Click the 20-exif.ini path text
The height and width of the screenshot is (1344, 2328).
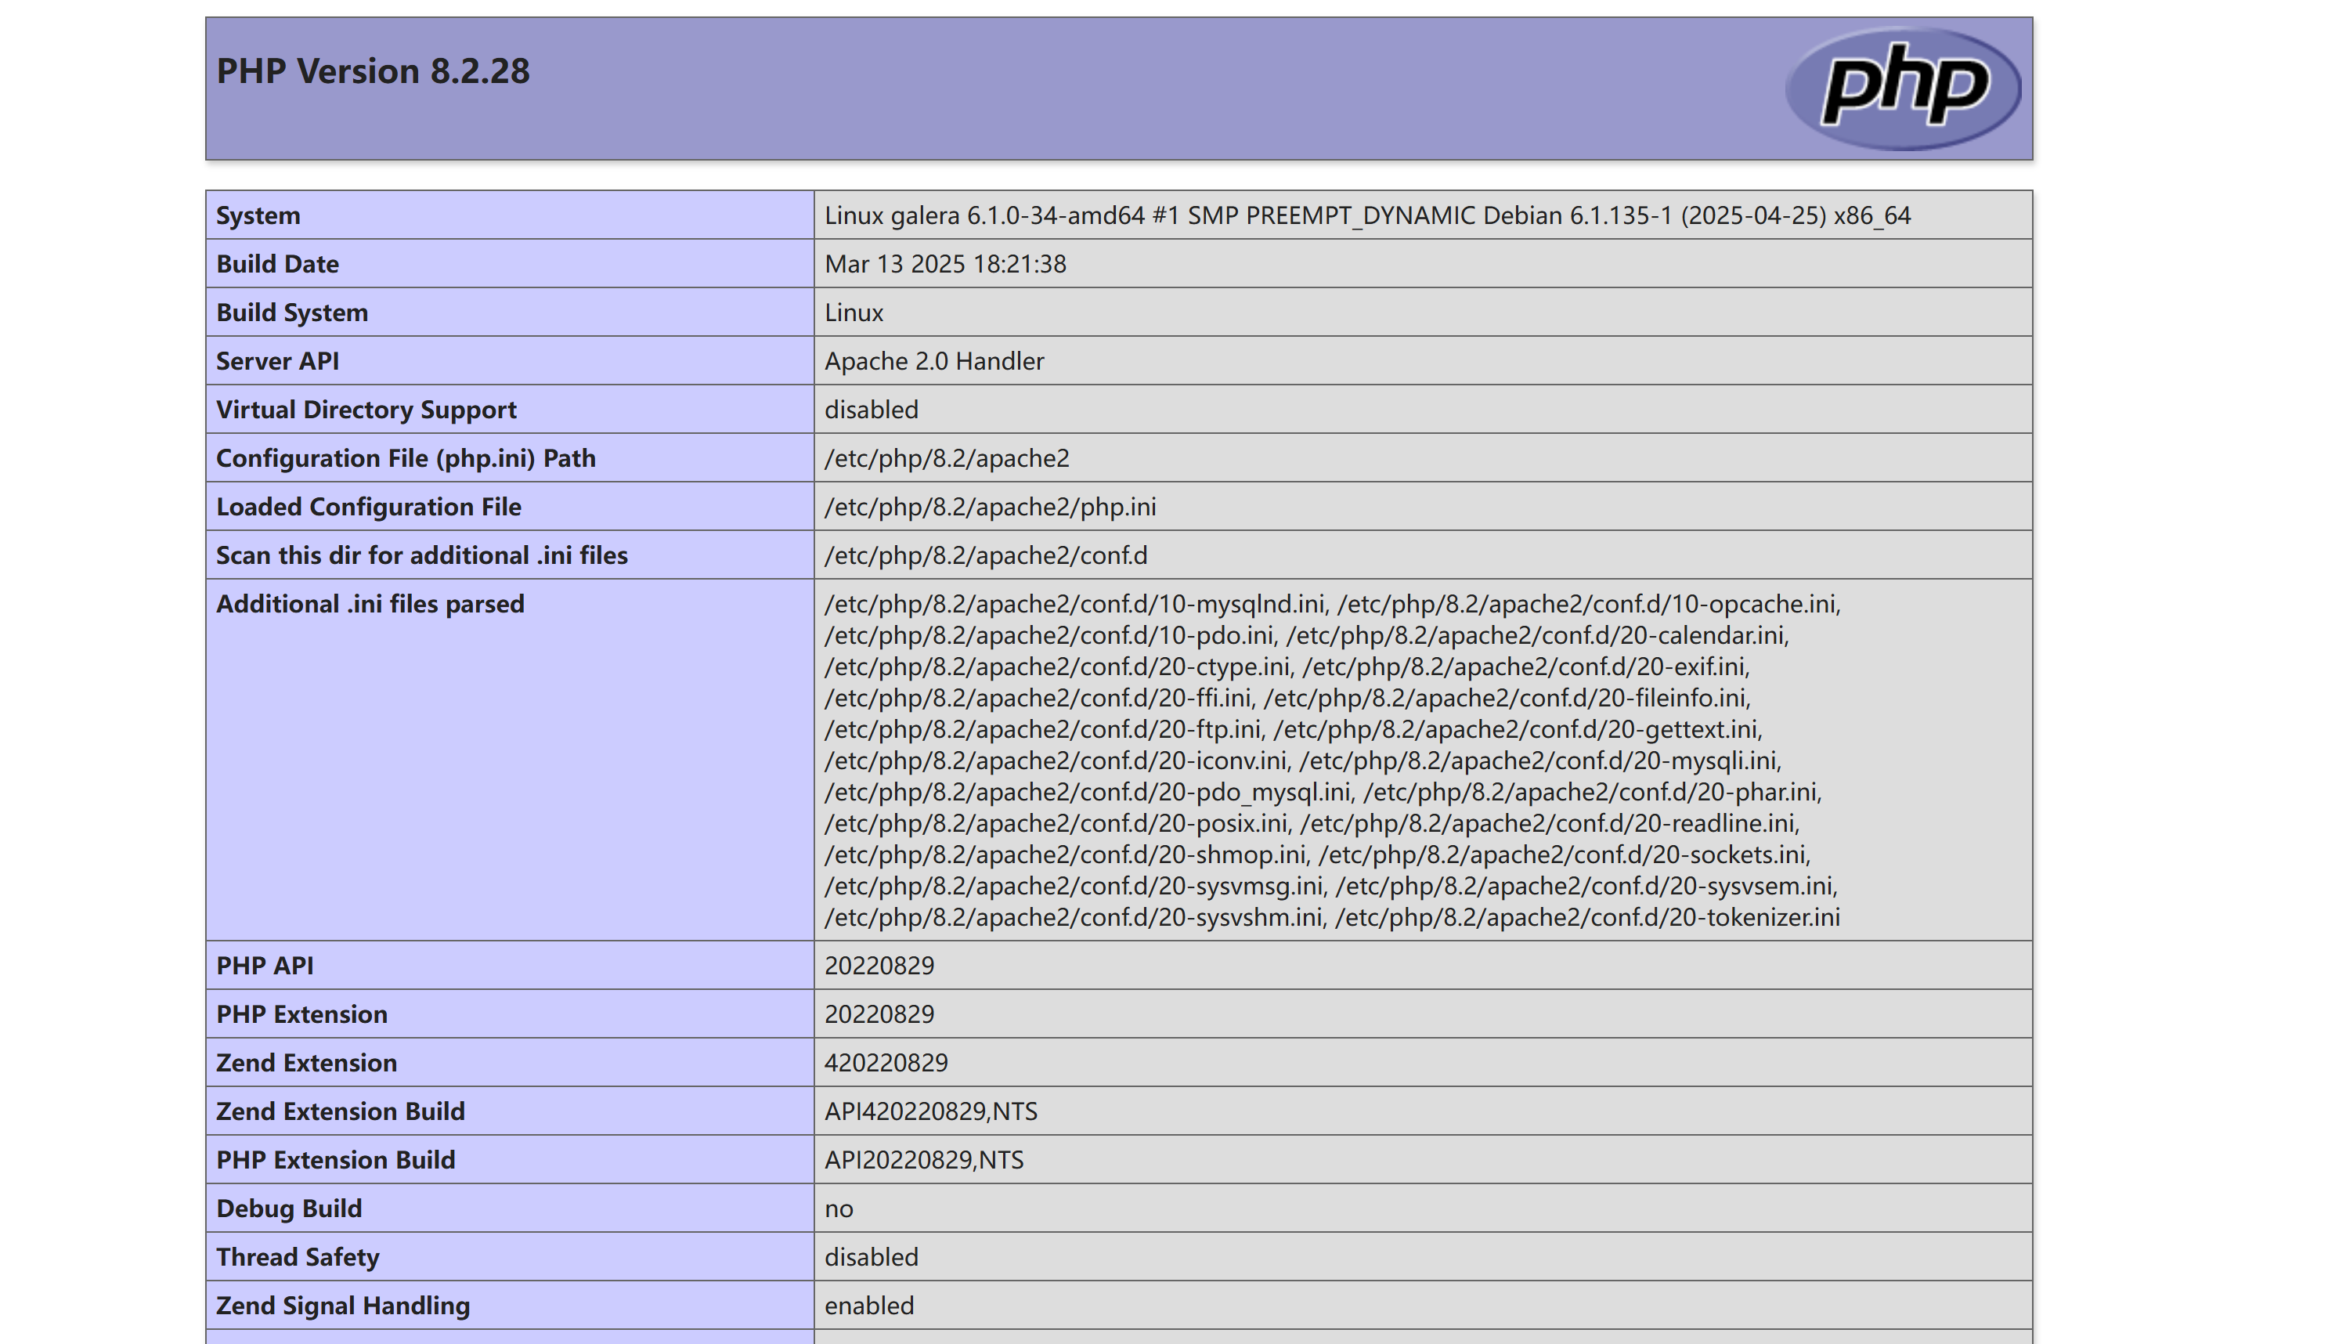click(x=1526, y=667)
